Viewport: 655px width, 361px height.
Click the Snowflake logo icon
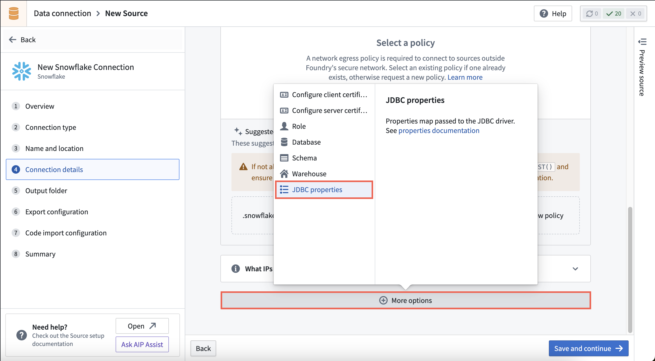(x=21, y=71)
